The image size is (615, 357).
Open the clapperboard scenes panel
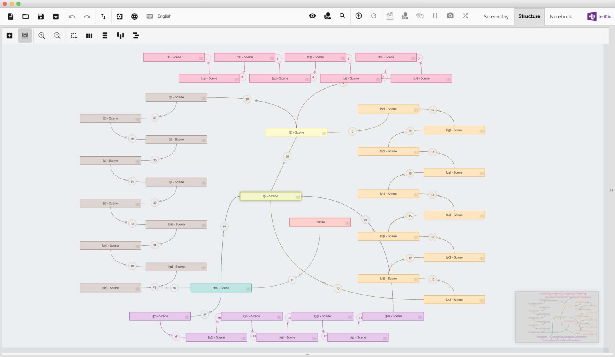[x=390, y=16]
